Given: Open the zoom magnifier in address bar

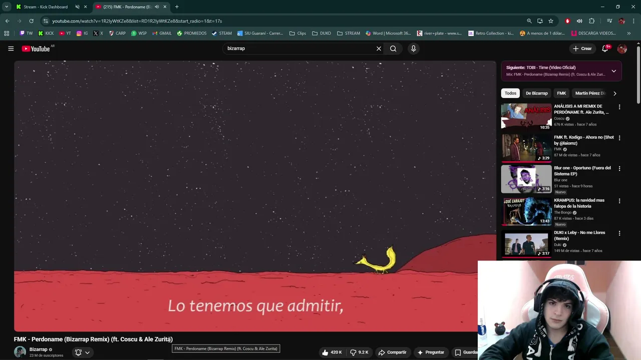Looking at the screenshot, I should (x=529, y=21).
